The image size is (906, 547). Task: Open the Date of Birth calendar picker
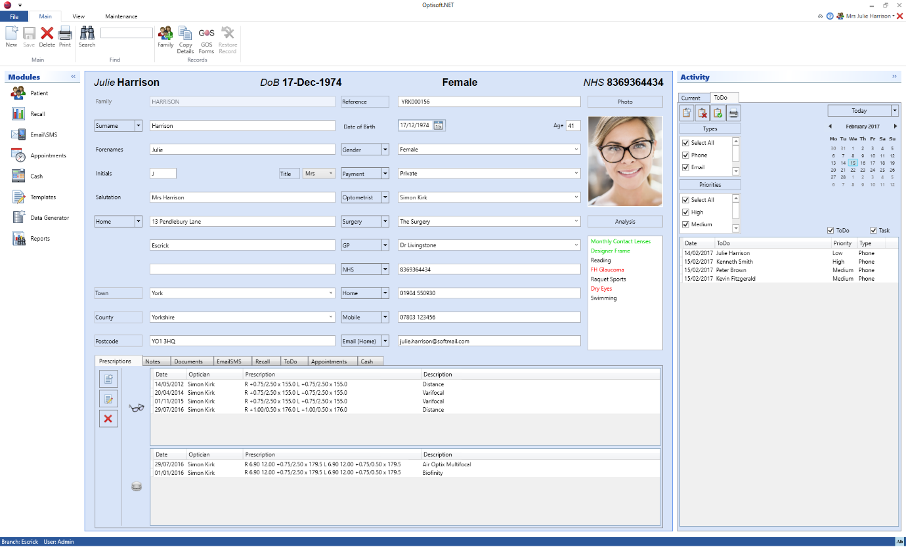(x=439, y=125)
